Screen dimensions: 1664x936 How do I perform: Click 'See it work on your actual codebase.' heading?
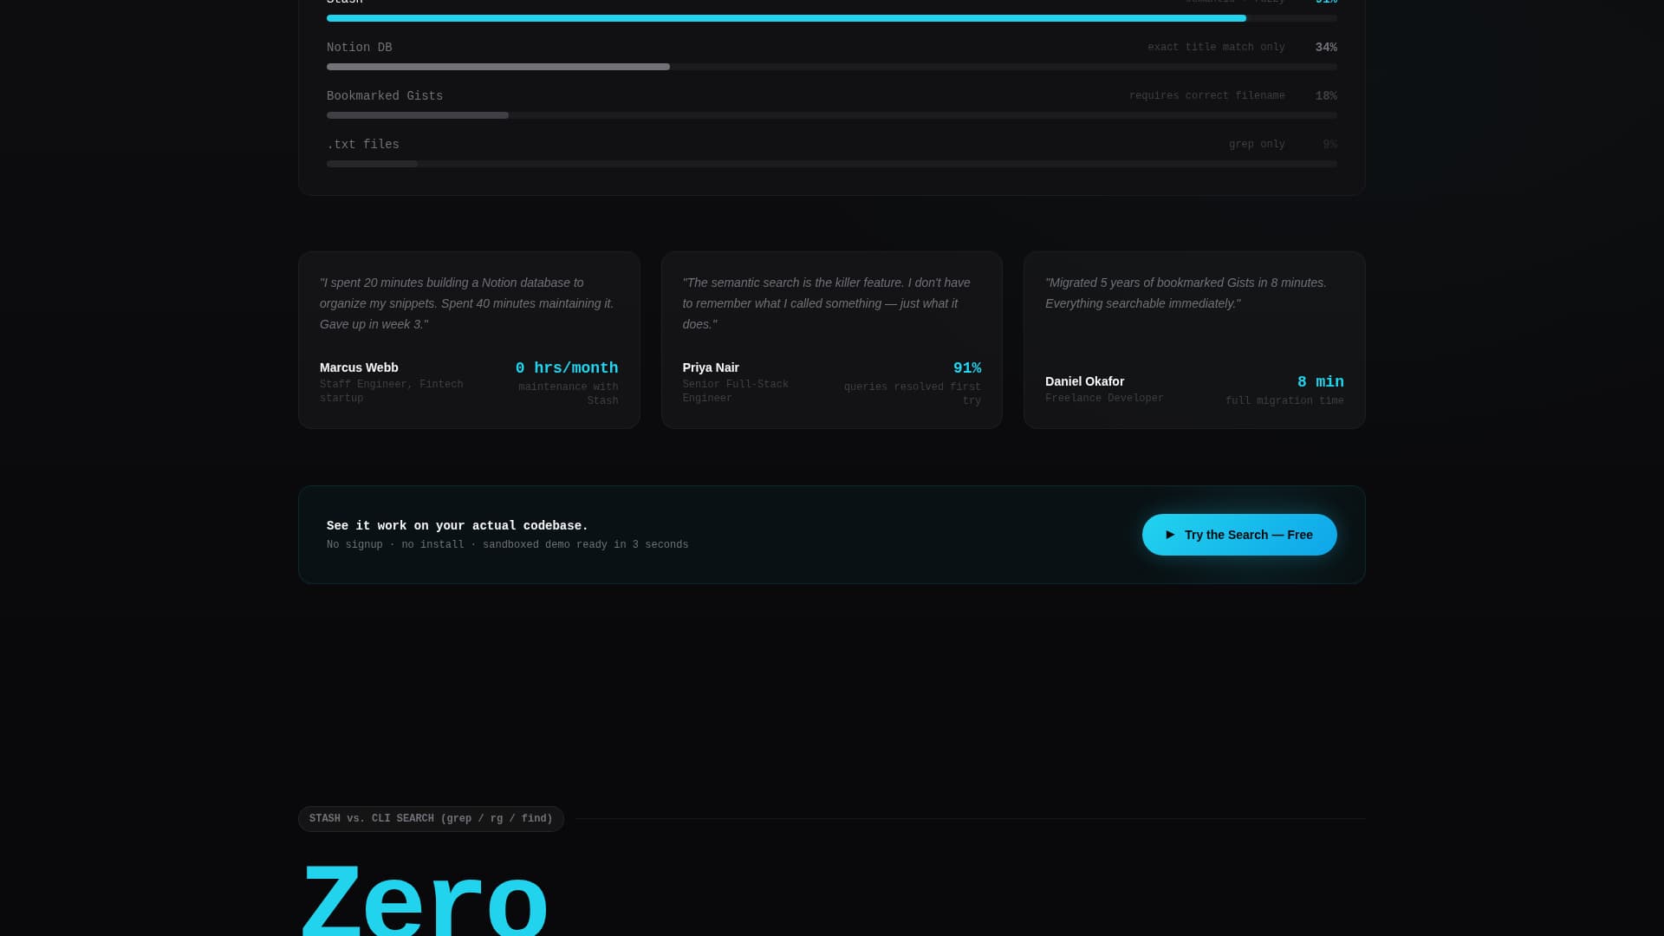click(457, 526)
